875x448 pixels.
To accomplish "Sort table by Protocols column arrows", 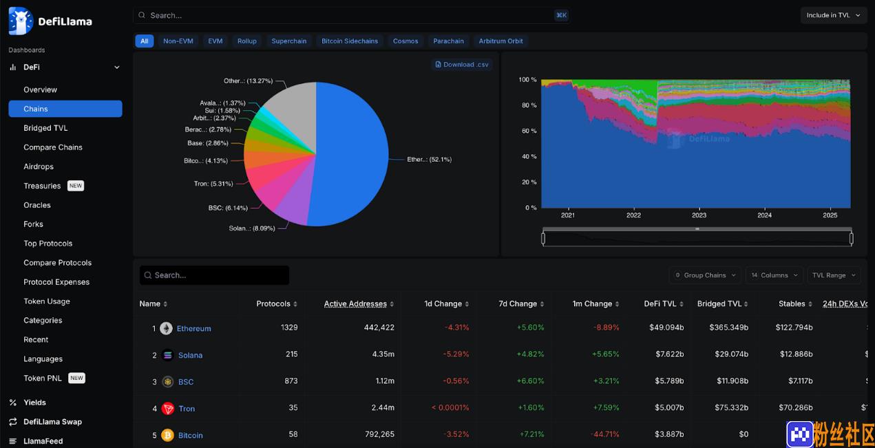I will (x=295, y=304).
